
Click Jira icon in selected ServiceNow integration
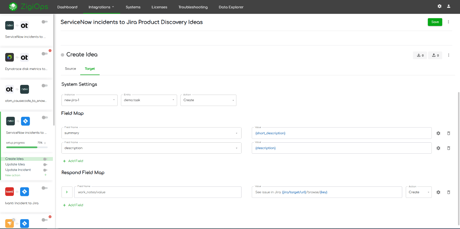25,121
